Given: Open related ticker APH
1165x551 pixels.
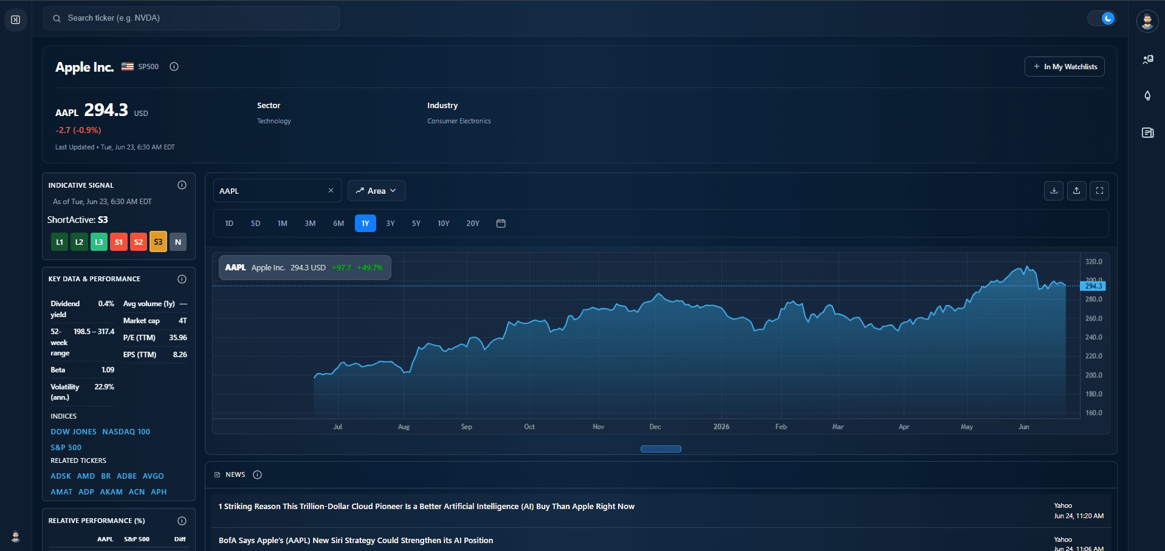Looking at the screenshot, I should coord(159,492).
